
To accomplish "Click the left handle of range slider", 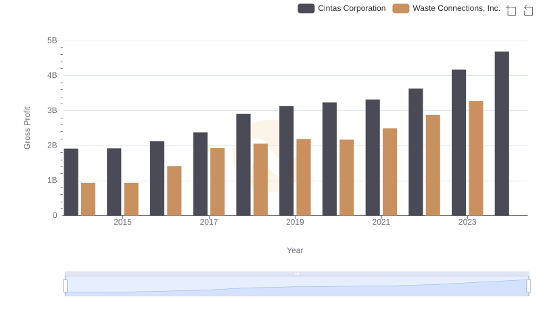I will point(66,286).
